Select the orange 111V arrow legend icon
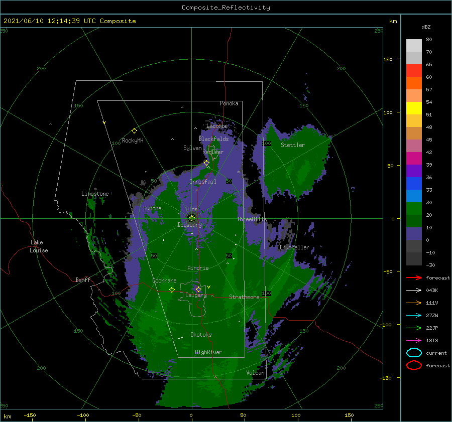This screenshot has height=422, width=452. point(414,303)
